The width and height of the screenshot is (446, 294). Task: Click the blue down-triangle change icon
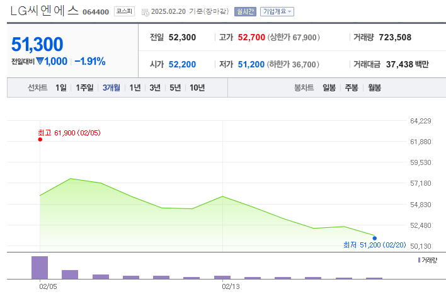[x=40, y=61]
